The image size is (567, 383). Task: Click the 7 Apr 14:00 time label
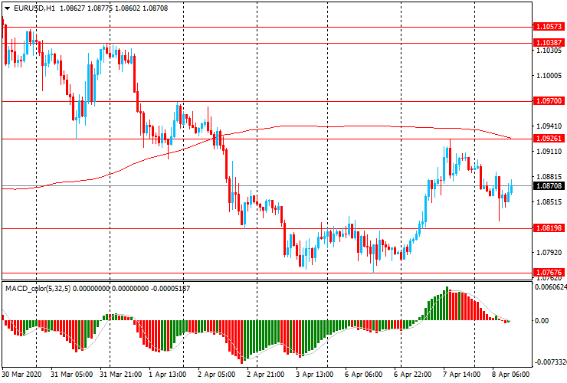(x=461, y=375)
